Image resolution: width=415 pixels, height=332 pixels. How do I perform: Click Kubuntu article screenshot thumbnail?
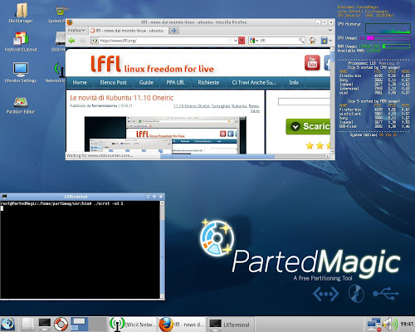[165, 135]
